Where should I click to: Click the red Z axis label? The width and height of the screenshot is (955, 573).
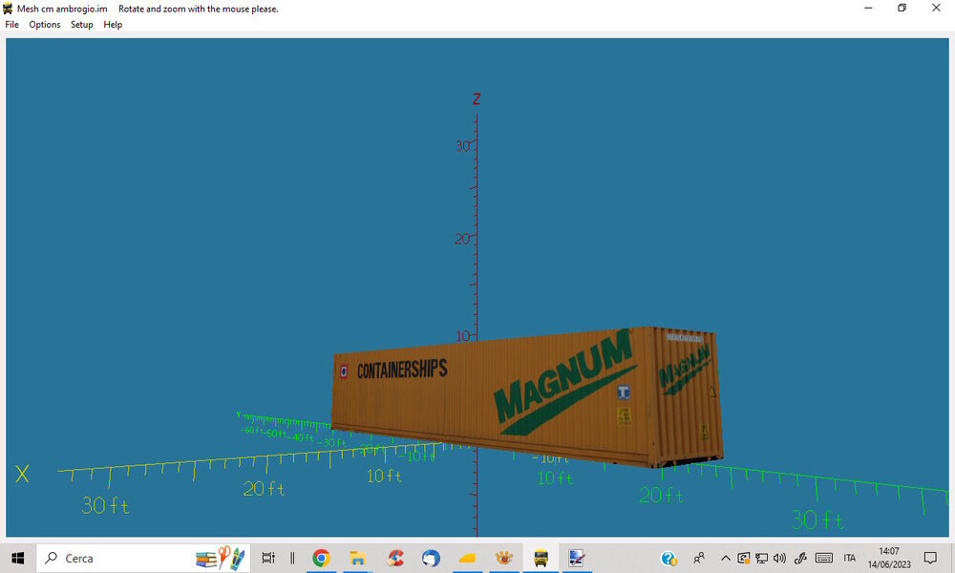(x=477, y=98)
